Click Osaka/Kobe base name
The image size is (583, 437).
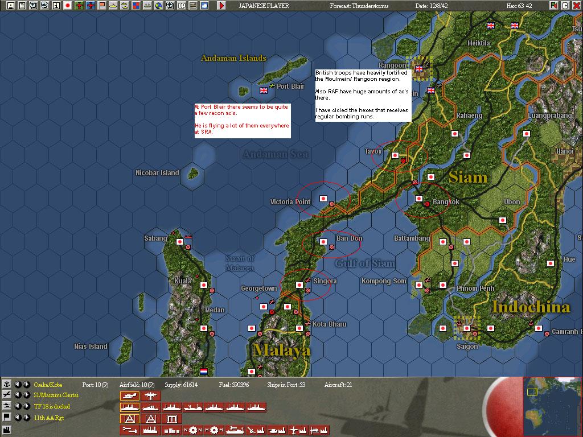click(48, 385)
